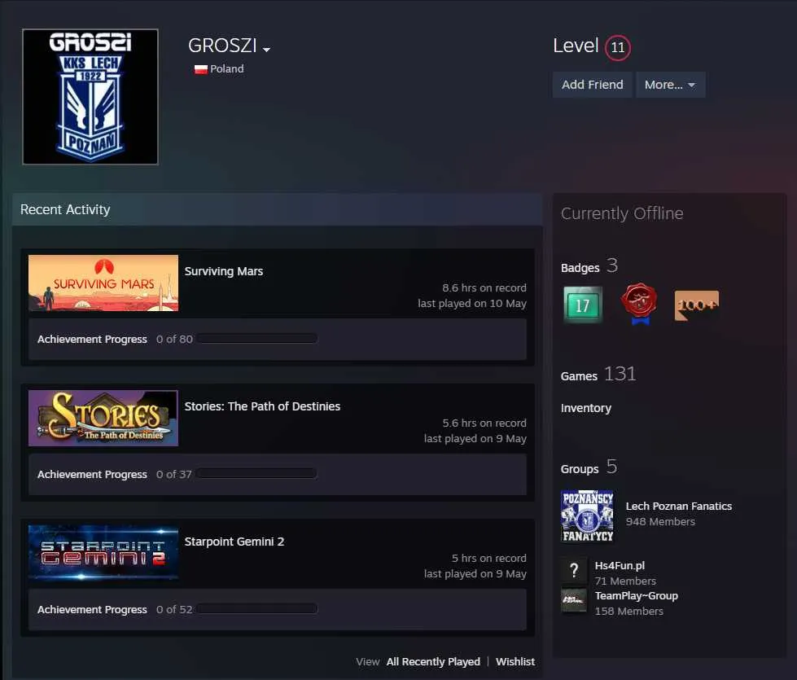Image resolution: width=797 pixels, height=680 pixels.
Task: Click the 0 of 52 achievements count
Action: pyautogui.click(x=174, y=610)
